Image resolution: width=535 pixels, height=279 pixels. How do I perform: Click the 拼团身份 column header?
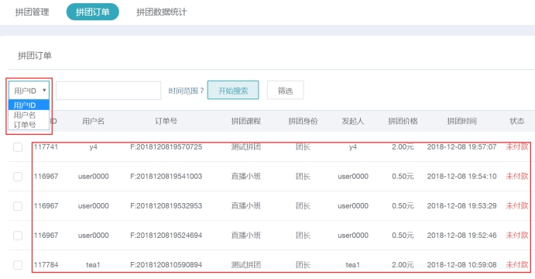pos(303,121)
